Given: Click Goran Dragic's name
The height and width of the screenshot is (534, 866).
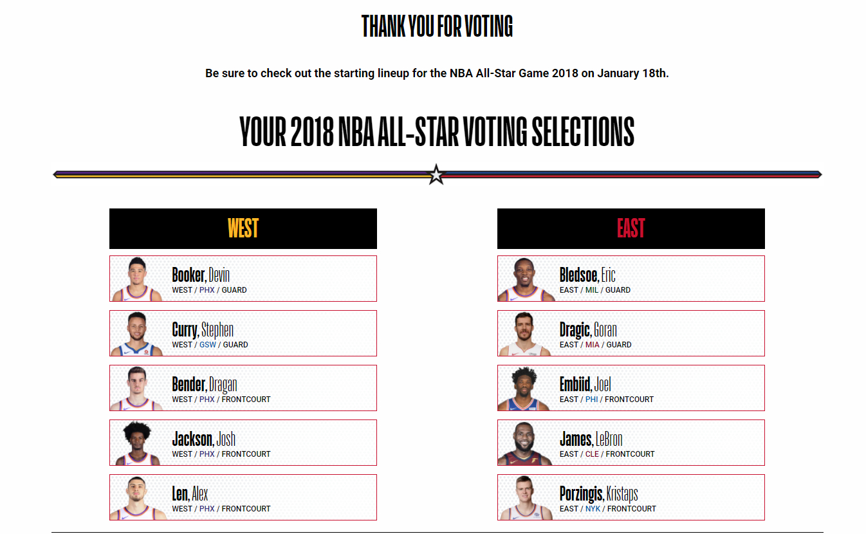Looking at the screenshot, I should coord(588,330).
